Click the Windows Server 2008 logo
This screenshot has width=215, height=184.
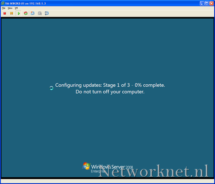(x=108, y=168)
